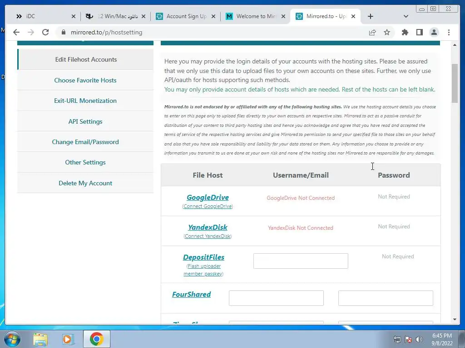Click the scrollbar down arrow
The height and width of the screenshot is (348, 465).
click(455, 319)
